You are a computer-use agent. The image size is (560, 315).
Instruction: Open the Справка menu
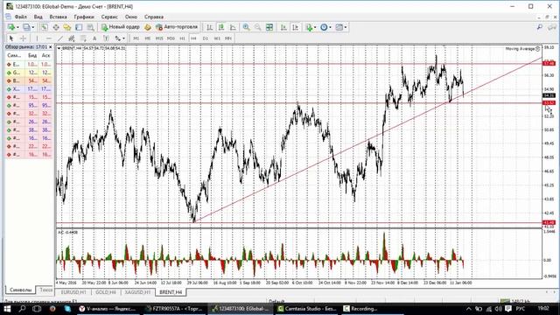click(154, 17)
